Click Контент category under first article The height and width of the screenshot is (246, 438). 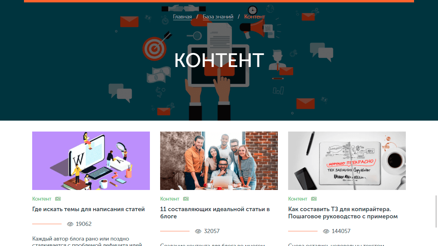click(42, 199)
